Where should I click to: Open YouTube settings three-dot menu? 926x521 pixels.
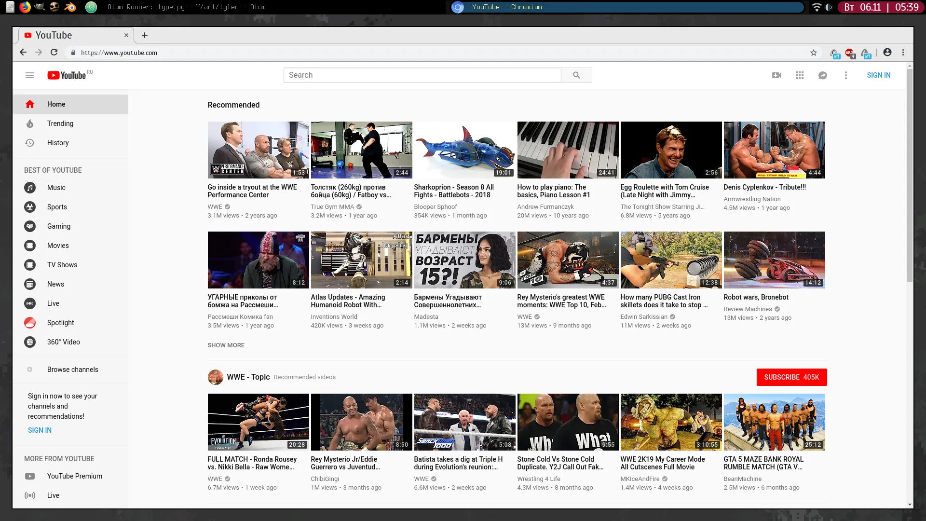846,75
